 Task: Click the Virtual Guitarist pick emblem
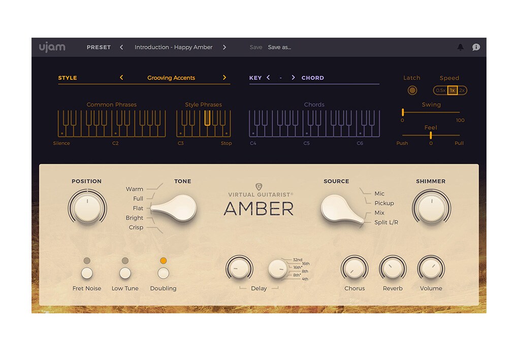tap(258, 187)
